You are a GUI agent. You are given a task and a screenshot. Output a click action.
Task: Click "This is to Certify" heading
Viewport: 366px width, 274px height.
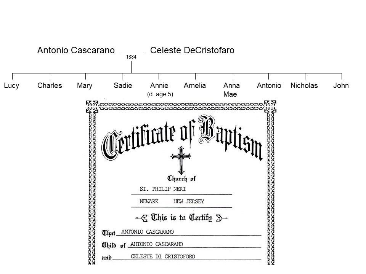click(181, 218)
